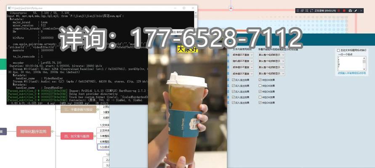Close the screen recorder toolbar

pyautogui.click(x=361, y=11)
